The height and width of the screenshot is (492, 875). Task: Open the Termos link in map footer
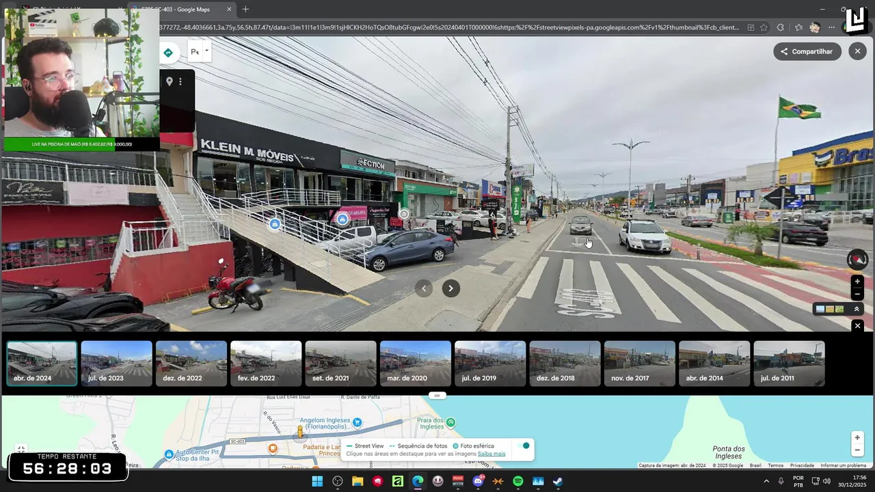click(x=775, y=465)
